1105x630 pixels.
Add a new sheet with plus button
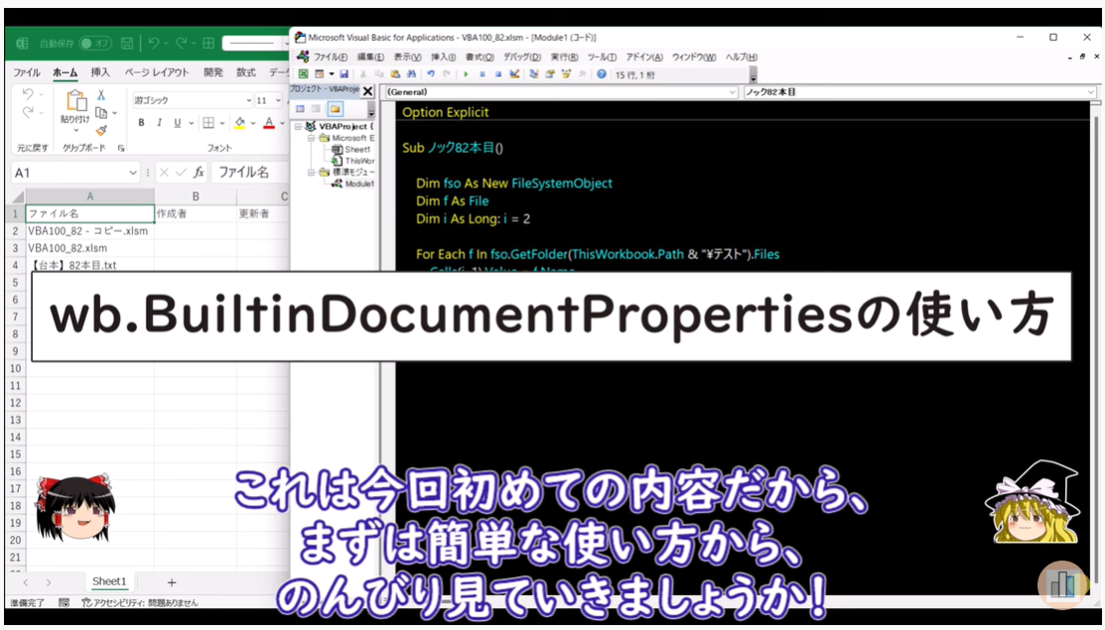click(172, 582)
